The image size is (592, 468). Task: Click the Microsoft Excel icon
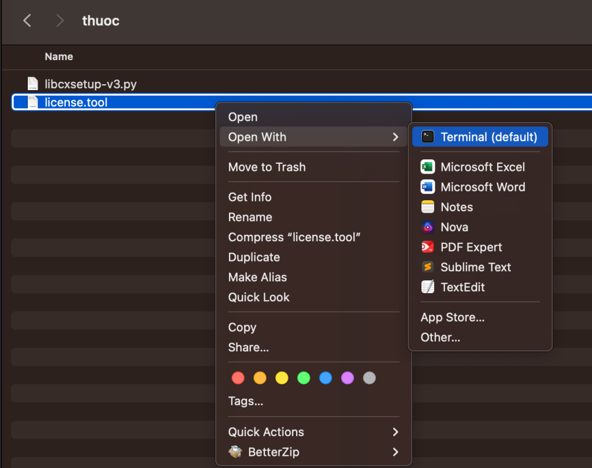428,167
